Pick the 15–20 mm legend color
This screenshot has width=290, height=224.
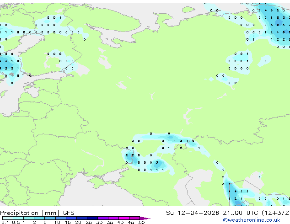click(x=71, y=218)
